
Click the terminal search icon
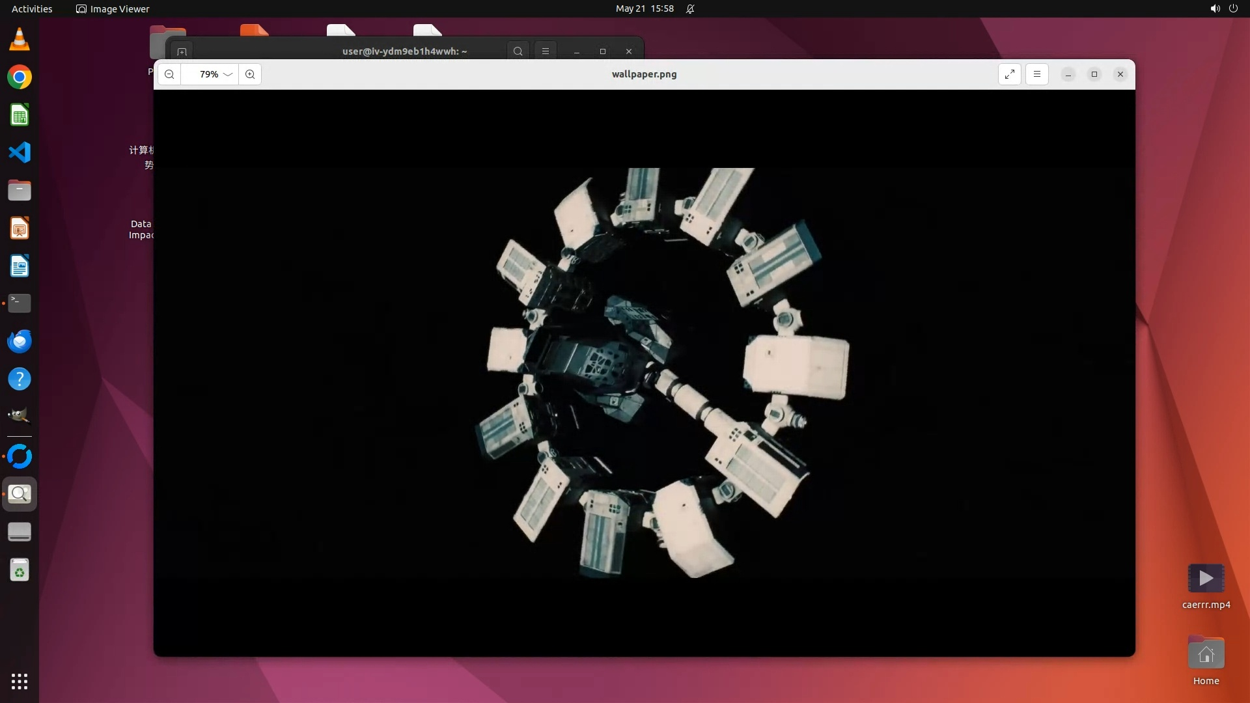coord(518,51)
